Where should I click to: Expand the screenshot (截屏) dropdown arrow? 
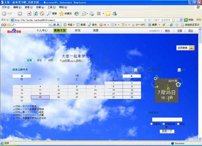pos(159,25)
